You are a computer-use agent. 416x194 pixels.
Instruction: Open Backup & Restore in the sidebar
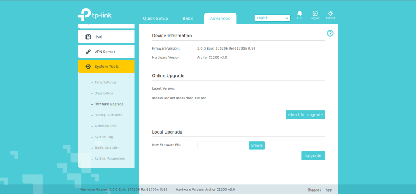coord(108,115)
